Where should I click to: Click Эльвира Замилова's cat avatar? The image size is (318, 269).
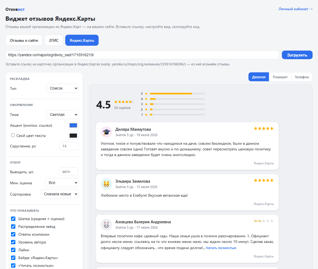click(x=106, y=184)
